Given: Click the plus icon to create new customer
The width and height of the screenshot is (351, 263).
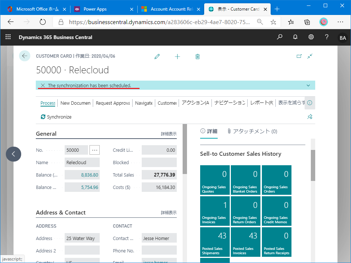Looking at the screenshot, I should (x=177, y=57).
